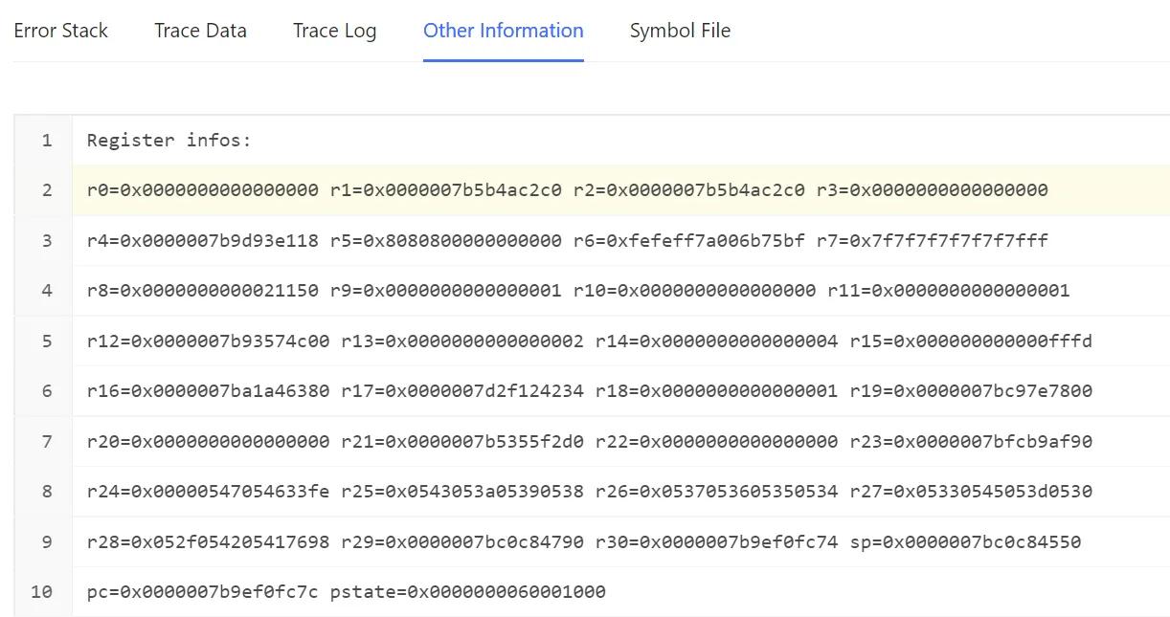Select gutter line number 3
1170x617 pixels.
pyautogui.click(x=46, y=240)
